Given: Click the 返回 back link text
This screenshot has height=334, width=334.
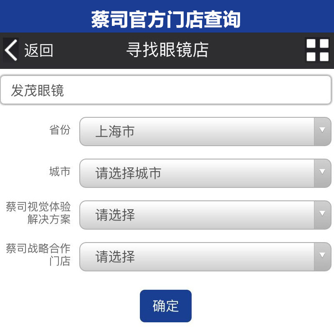Looking at the screenshot, I should tap(38, 51).
